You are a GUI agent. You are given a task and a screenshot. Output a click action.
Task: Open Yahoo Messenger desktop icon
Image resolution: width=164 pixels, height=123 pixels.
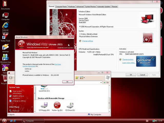click(5, 70)
